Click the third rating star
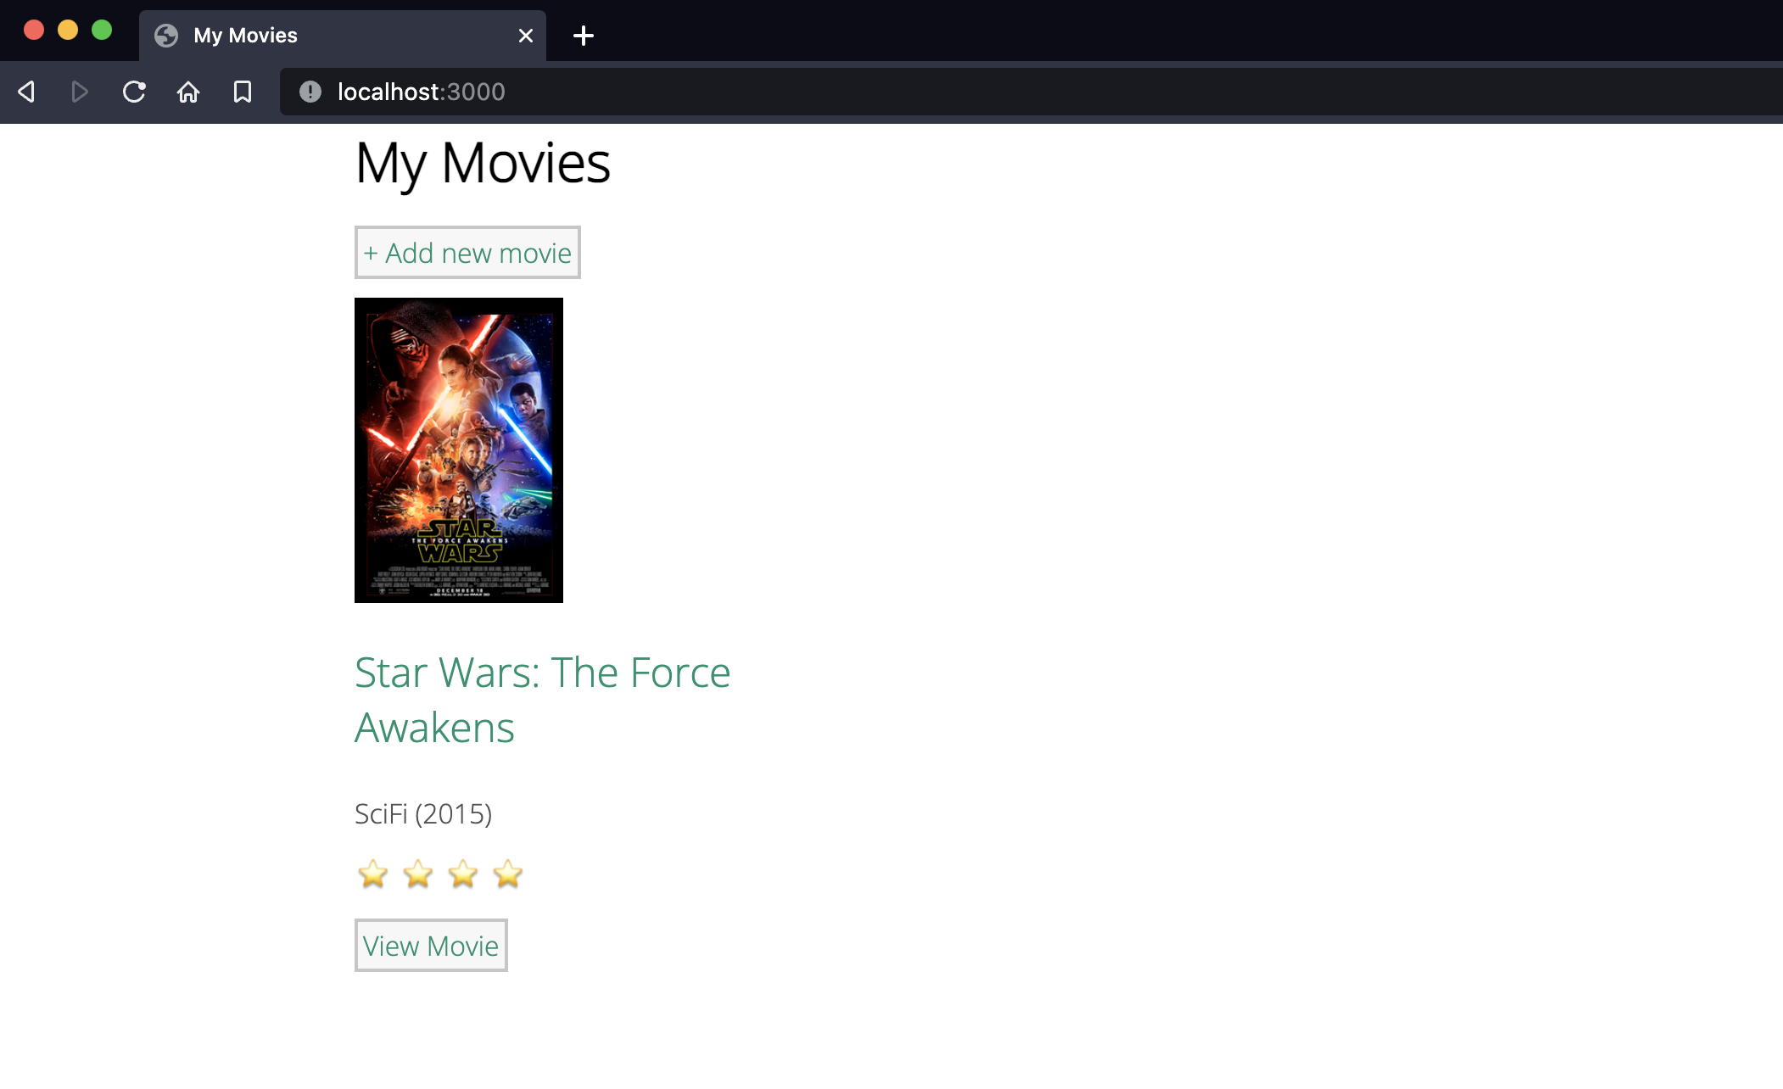This screenshot has width=1783, height=1089. (463, 874)
